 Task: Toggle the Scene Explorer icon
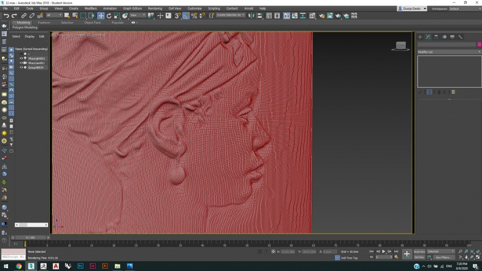(269, 16)
